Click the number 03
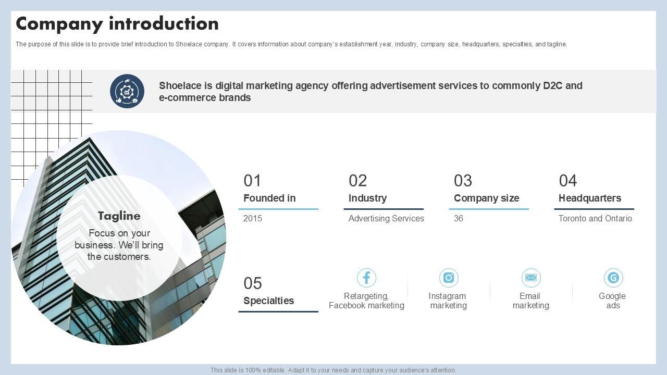The image size is (667, 375). [463, 181]
